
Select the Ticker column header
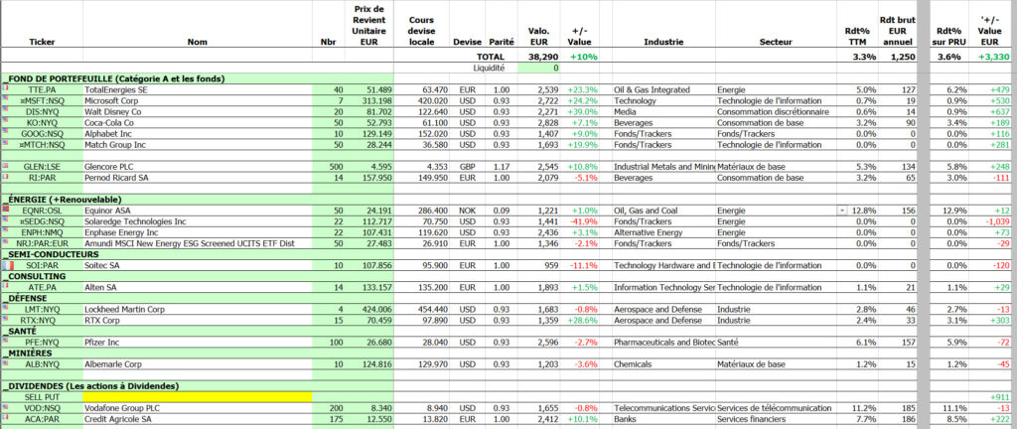point(42,42)
